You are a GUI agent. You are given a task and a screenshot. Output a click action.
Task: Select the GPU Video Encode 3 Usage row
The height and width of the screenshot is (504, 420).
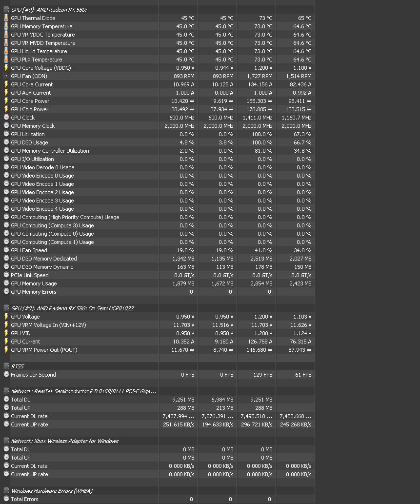point(158,201)
